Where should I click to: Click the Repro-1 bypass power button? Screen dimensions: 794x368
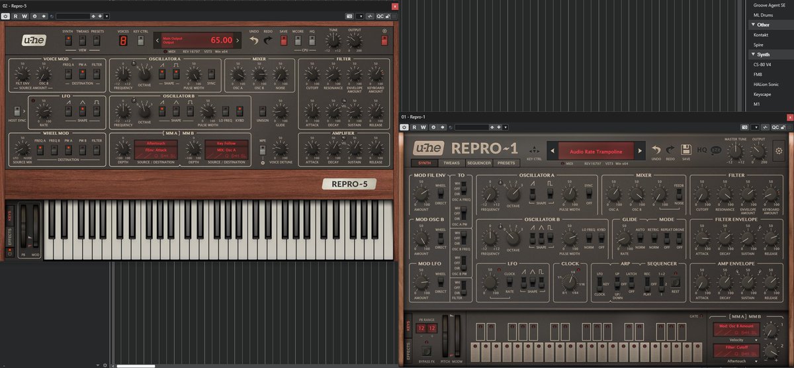tap(404, 127)
